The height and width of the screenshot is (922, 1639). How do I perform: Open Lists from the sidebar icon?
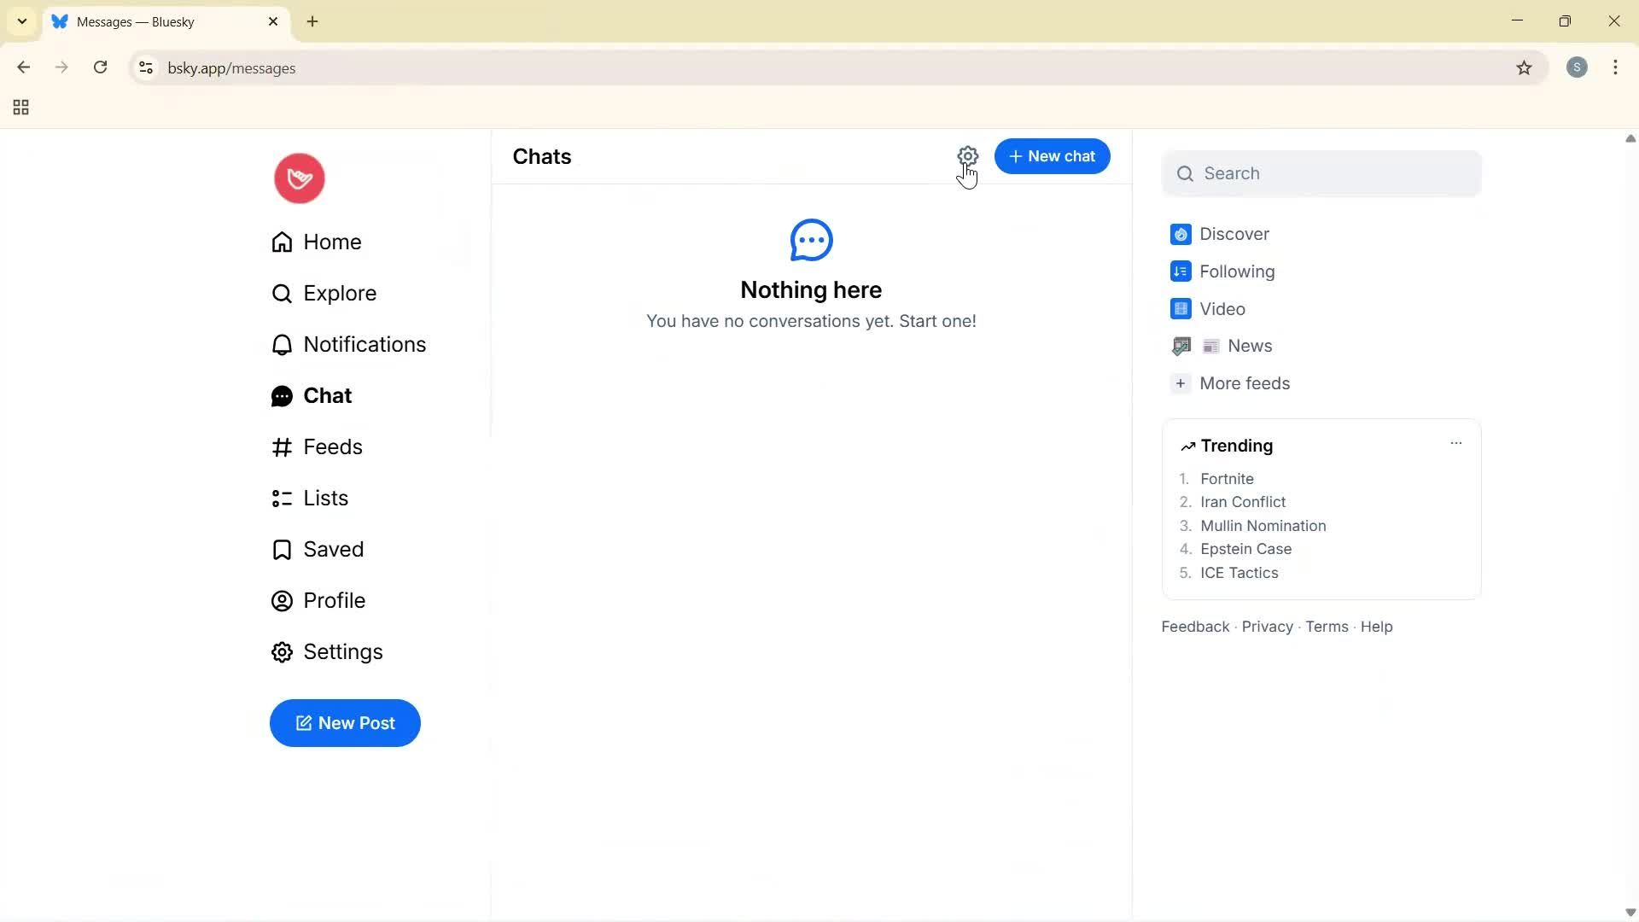coord(282,498)
